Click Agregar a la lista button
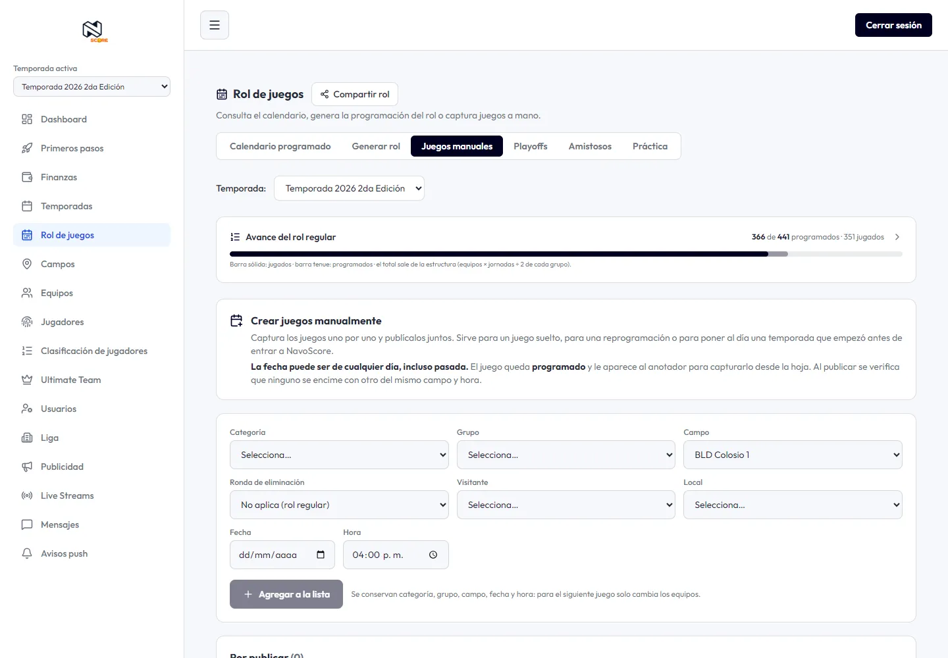This screenshot has width=948, height=658. [286, 594]
